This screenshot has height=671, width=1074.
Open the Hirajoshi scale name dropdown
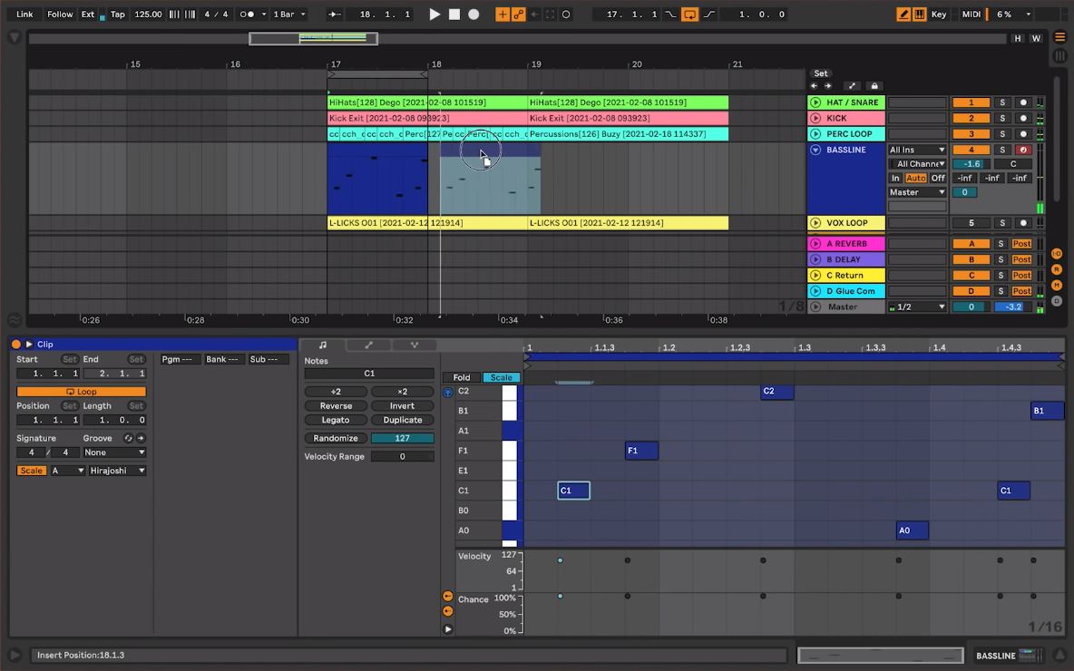117,471
